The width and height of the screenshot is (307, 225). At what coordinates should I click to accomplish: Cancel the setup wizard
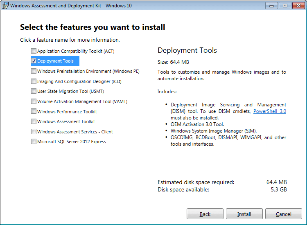pos(284,214)
